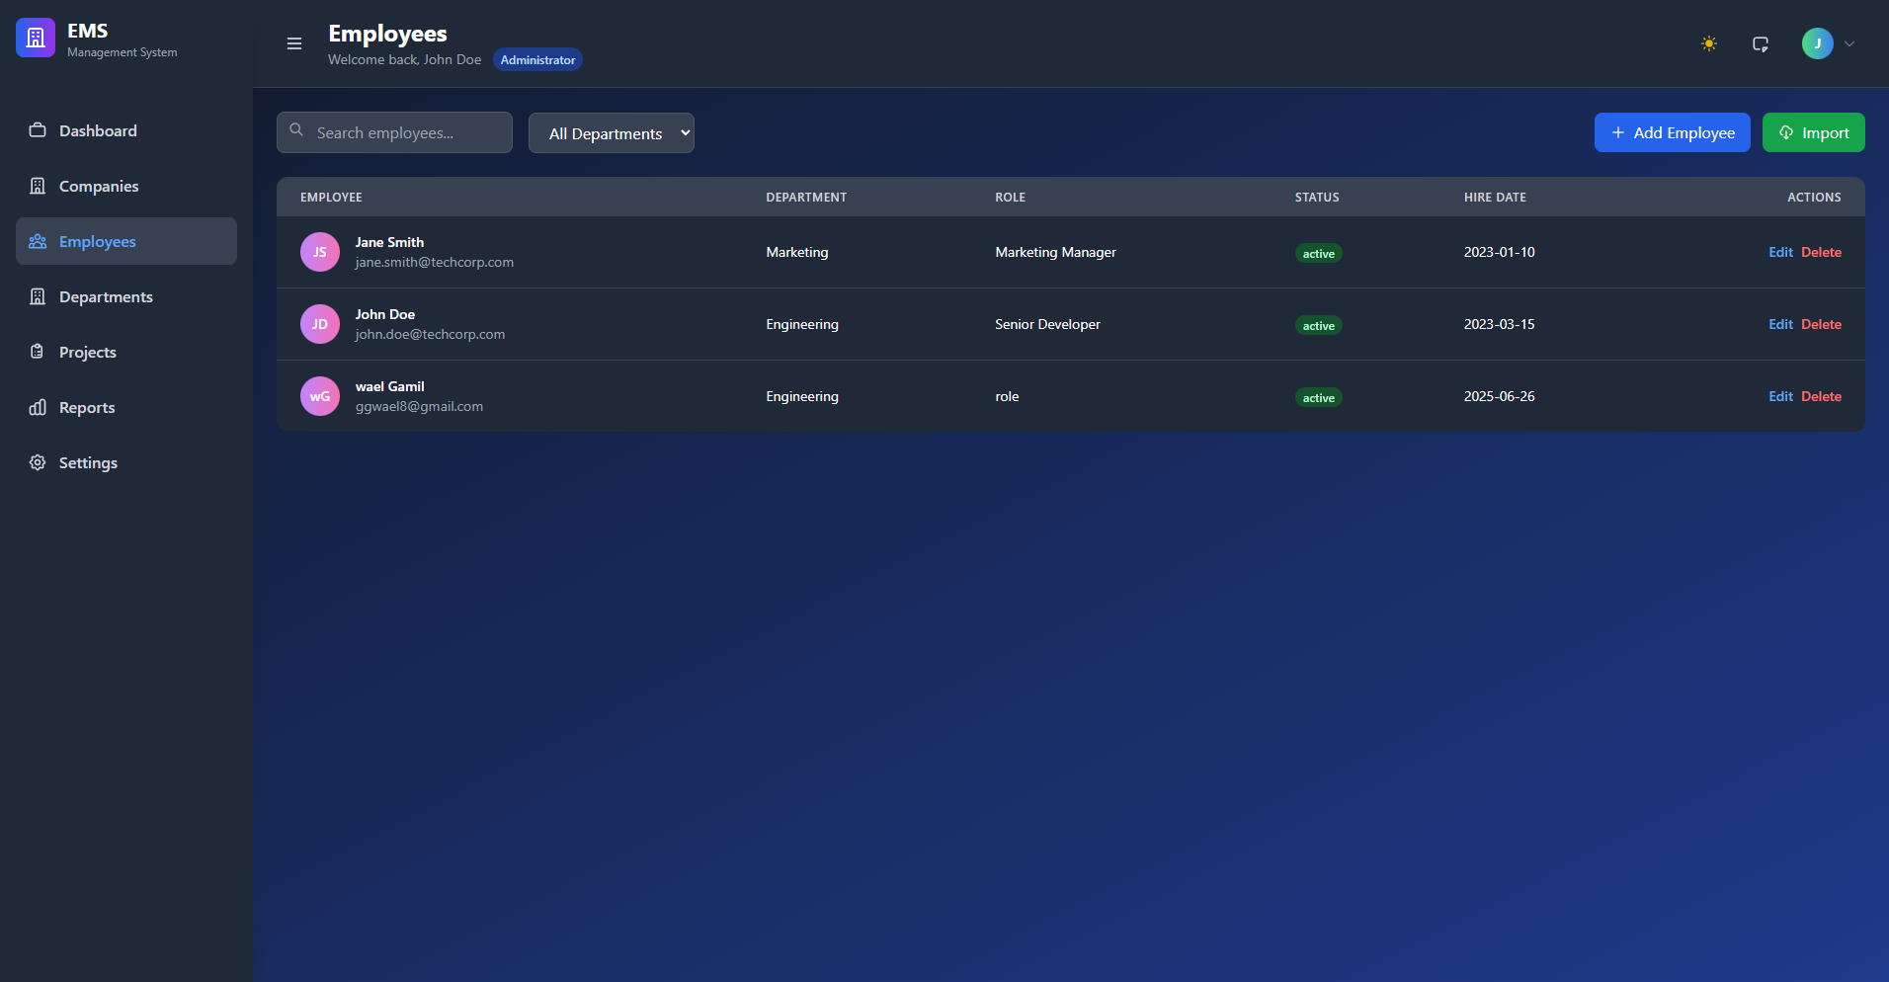1889x982 pixels.
Task: Toggle Jane Smith's active status badge
Action: point(1318,253)
